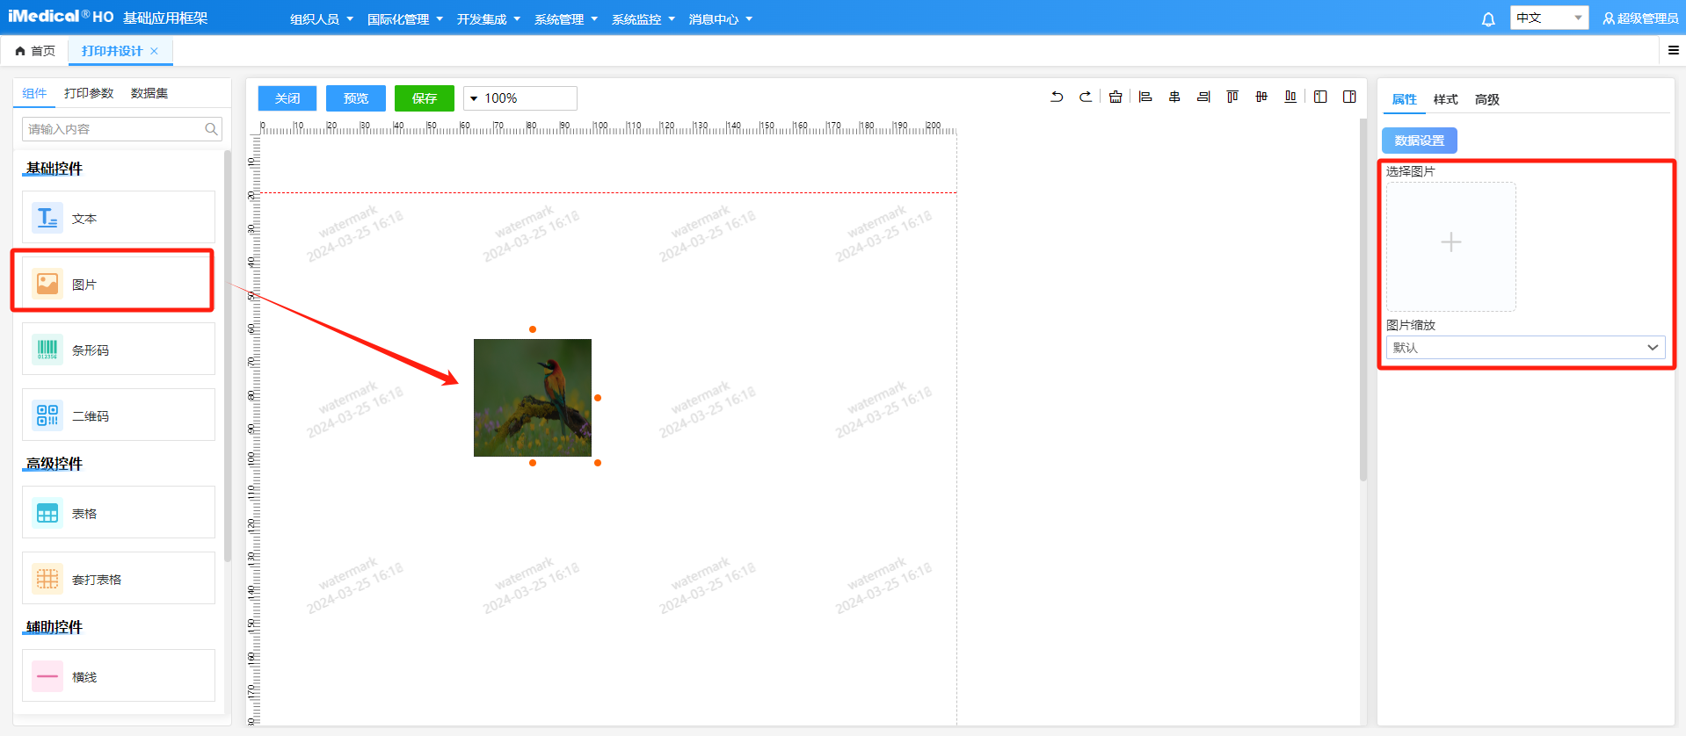Click the green 保存 button

coord(424,98)
